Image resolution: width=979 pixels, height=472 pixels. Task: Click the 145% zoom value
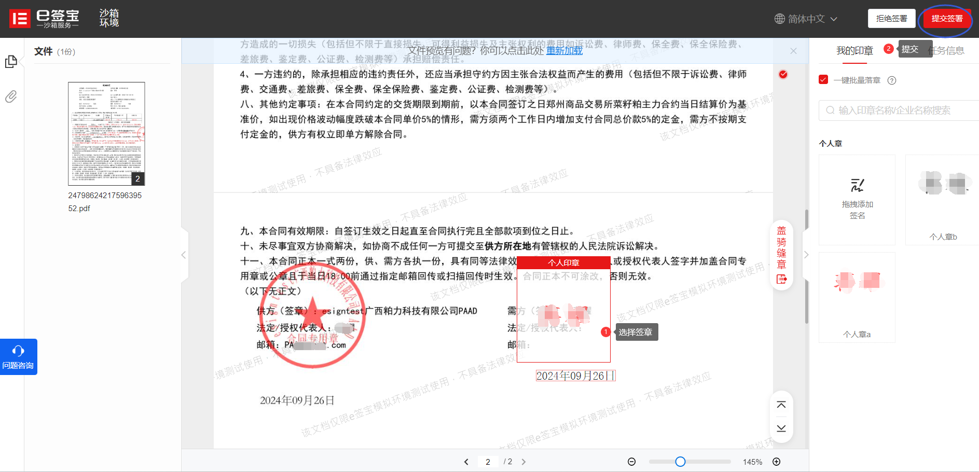point(752,462)
